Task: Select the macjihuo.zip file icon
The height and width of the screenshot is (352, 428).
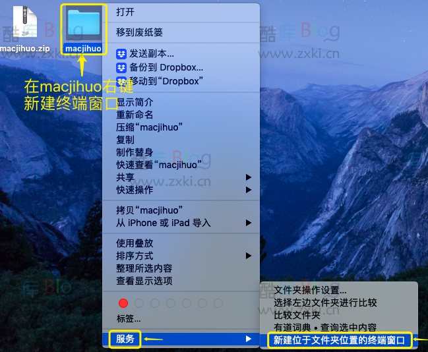Action: point(25,22)
